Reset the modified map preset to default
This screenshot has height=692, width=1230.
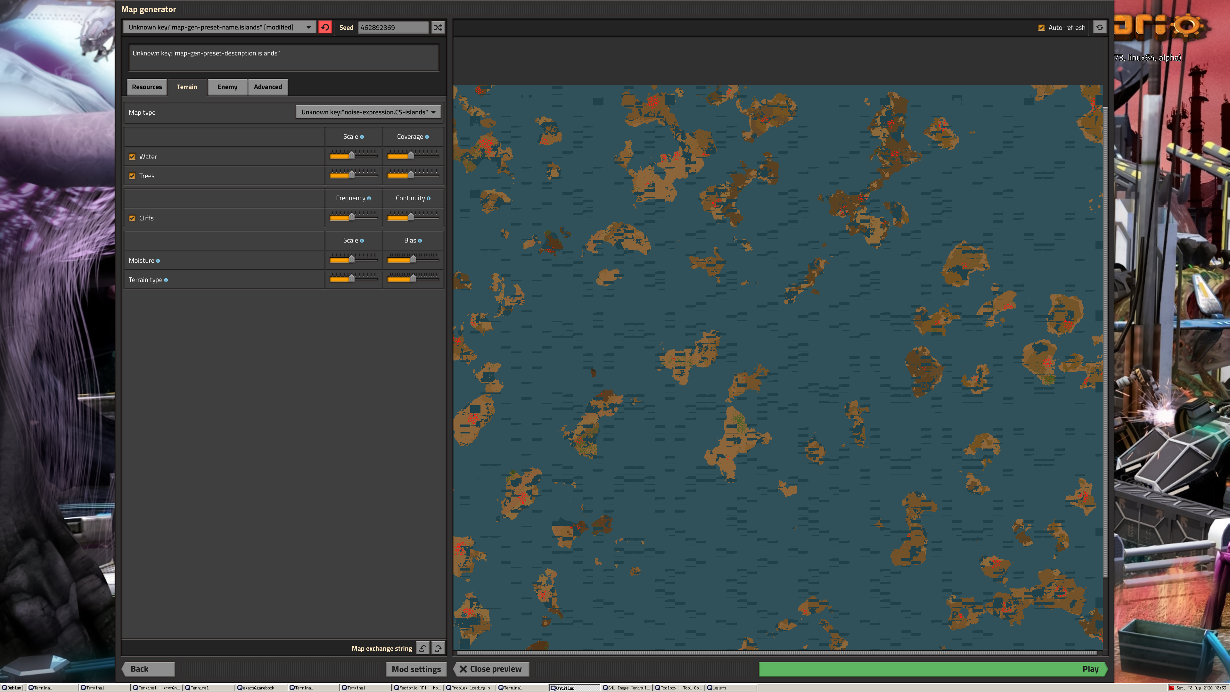click(325, 27)
